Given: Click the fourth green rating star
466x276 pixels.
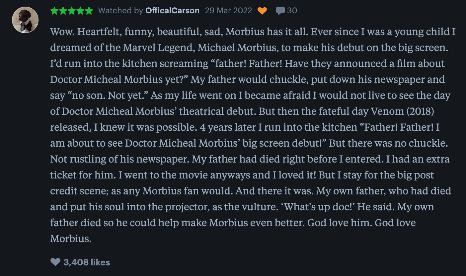Looking at the screenshot, I should tap(80, 11).
